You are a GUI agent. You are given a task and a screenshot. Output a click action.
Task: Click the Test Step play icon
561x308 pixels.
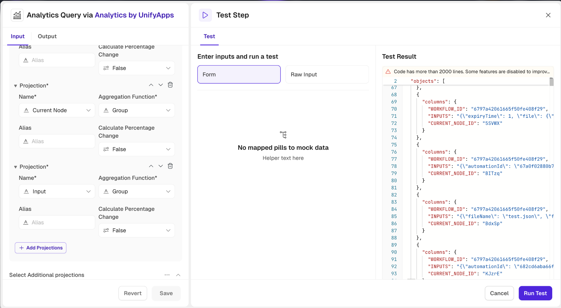tap(205, 15)
